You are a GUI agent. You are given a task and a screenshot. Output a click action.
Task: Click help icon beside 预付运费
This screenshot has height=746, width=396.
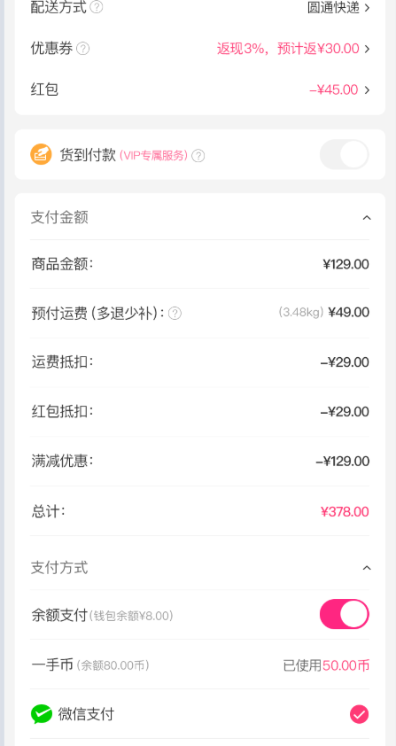pyautogui.click(x=175, y=313)
